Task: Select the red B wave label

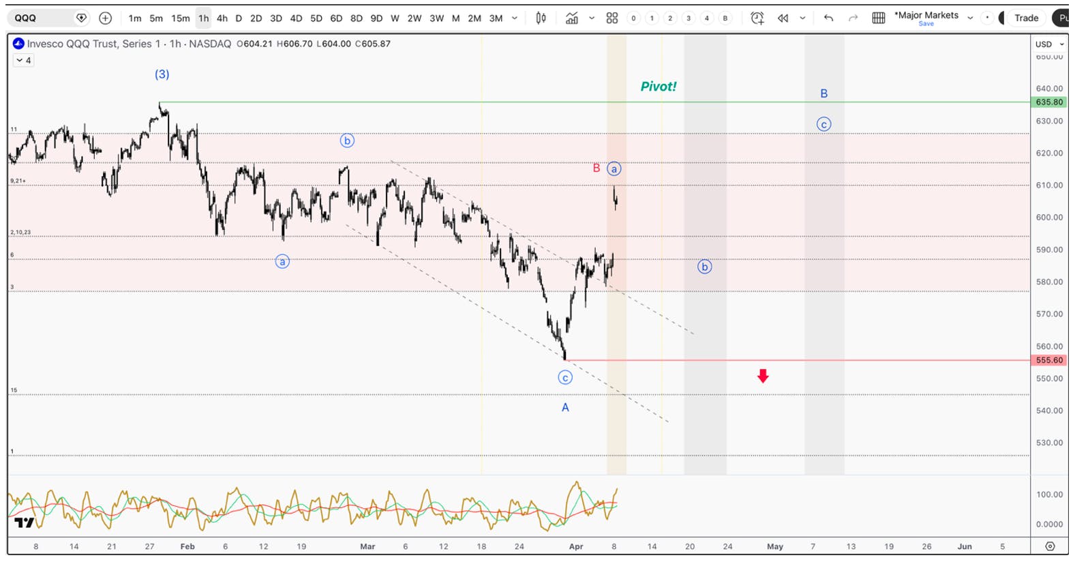Action: pos(596,168)
